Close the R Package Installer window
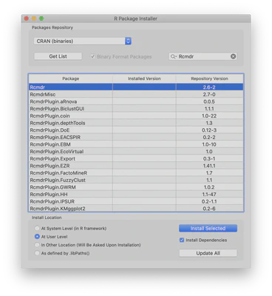 [x=27, y=18]
